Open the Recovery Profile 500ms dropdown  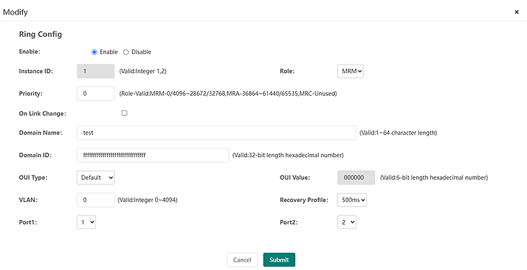352,200
